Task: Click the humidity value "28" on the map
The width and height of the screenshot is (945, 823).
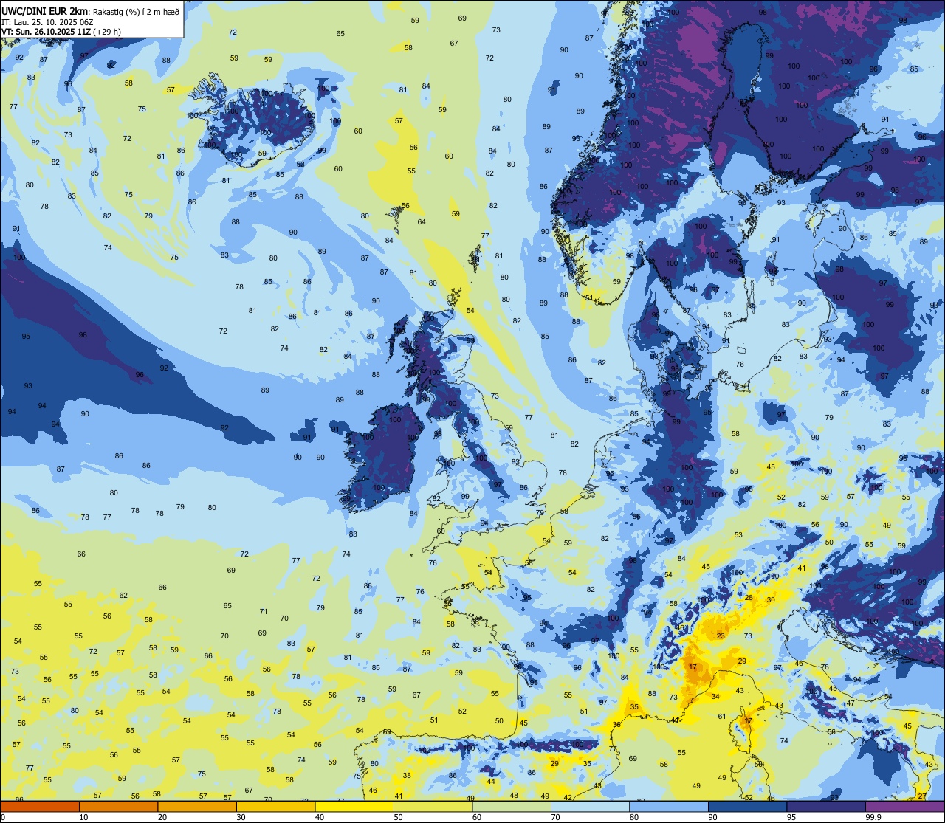Action: pyautogui.click(x=749, y=597)
